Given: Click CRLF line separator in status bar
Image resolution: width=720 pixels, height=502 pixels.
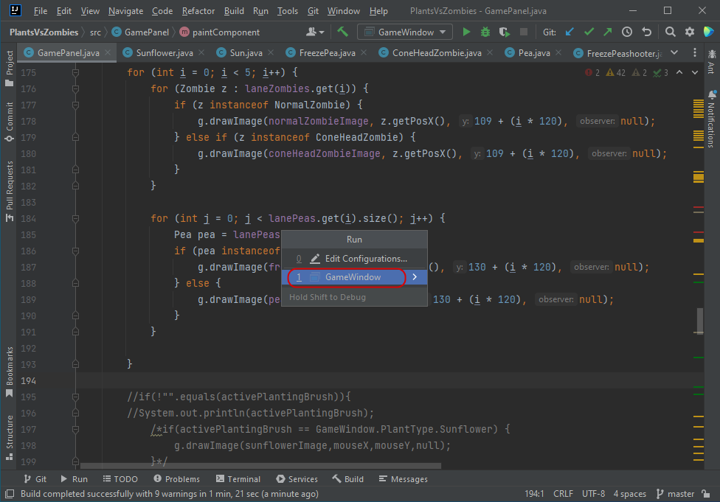Looking at the screenshot, I should (x=563, y=494).
